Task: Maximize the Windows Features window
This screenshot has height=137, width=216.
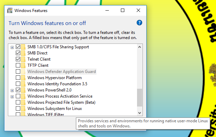Action: (x=123, y=10)
